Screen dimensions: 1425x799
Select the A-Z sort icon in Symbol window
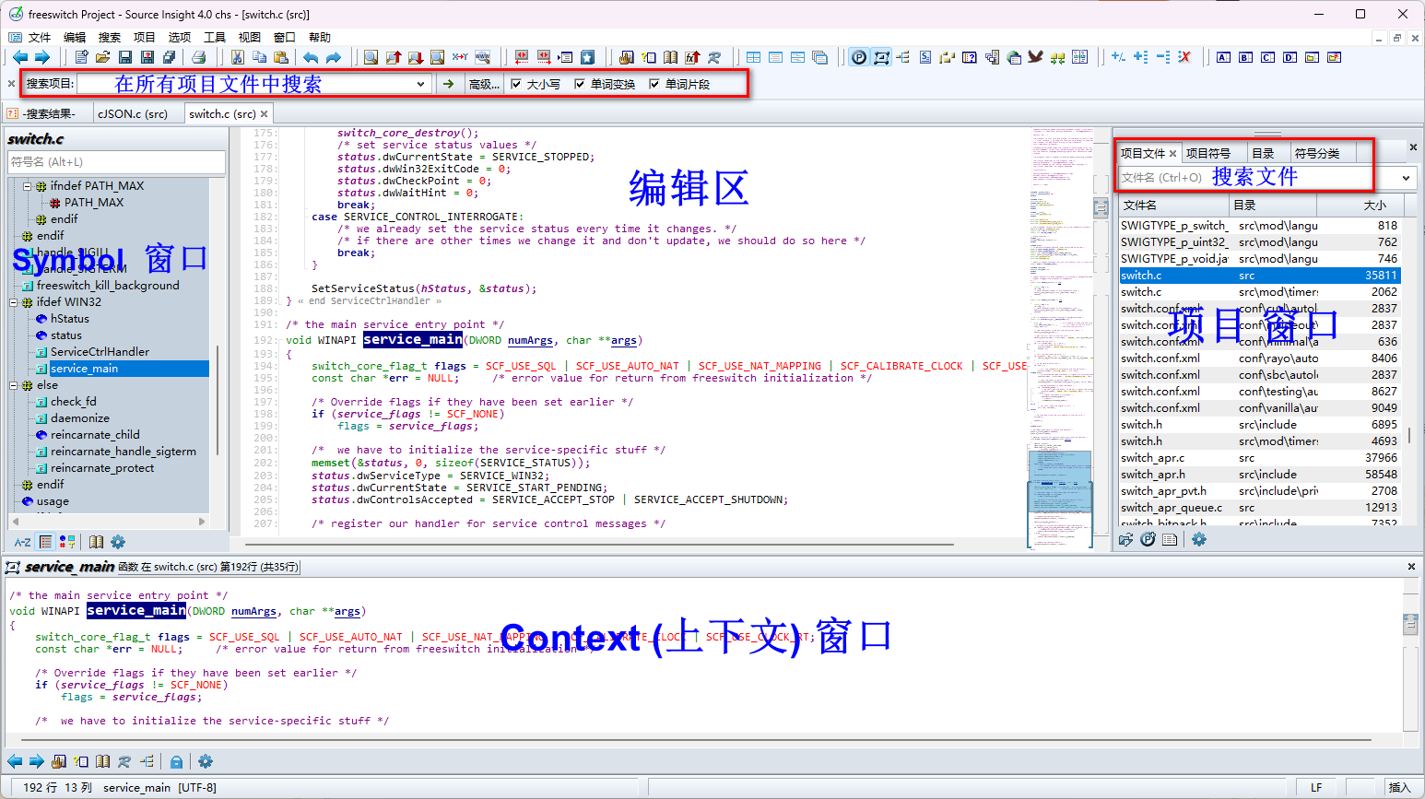point(21,542)
